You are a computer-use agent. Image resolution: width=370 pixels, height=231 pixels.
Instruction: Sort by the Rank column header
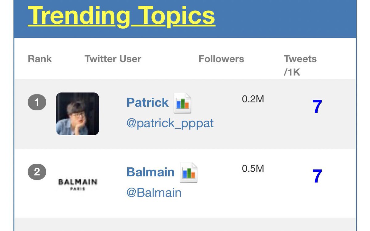pos(40,59)
